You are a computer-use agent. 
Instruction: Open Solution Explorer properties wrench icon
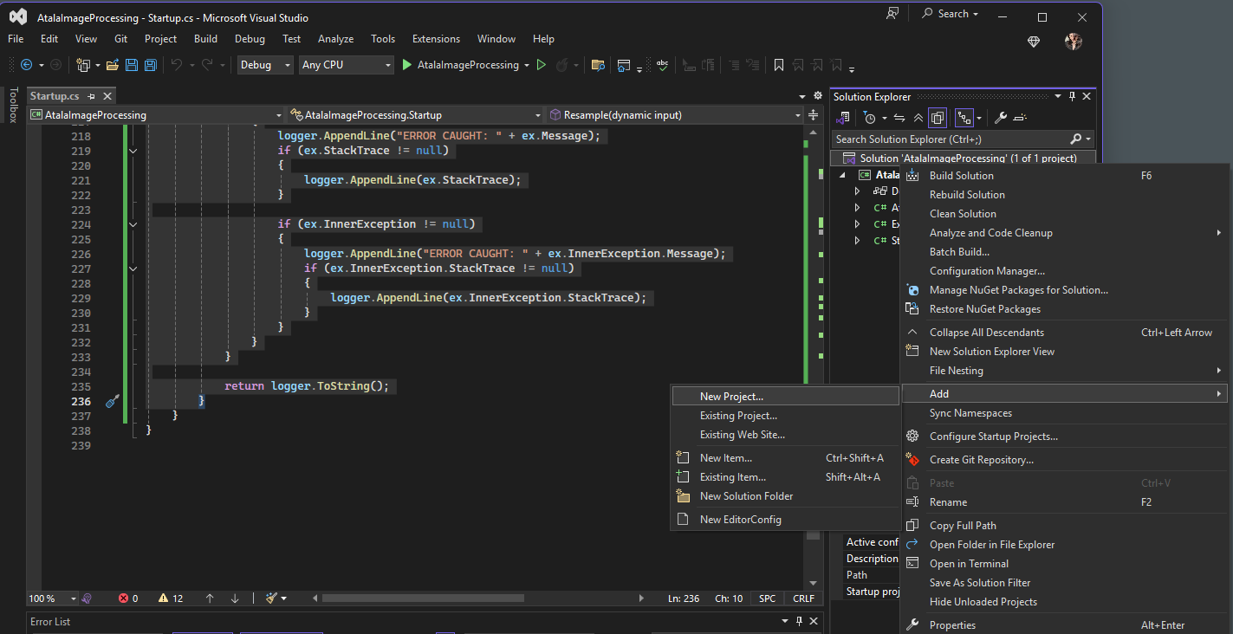pos(1000,118)
